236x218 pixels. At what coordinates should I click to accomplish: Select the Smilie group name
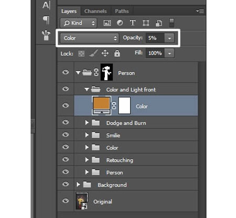[113, 136]
